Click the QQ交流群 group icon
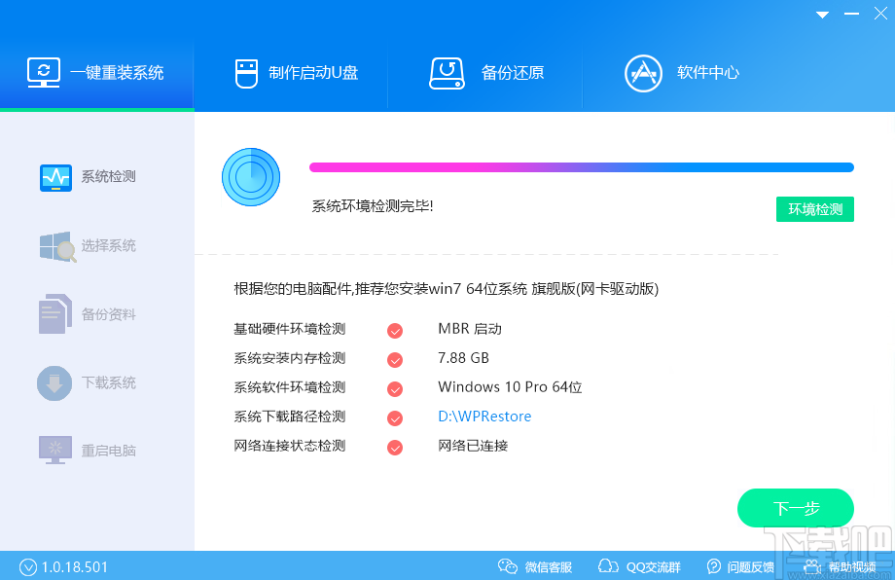This screenshot has width=895, height=580. pyautogui.click(x=609, y=565)
